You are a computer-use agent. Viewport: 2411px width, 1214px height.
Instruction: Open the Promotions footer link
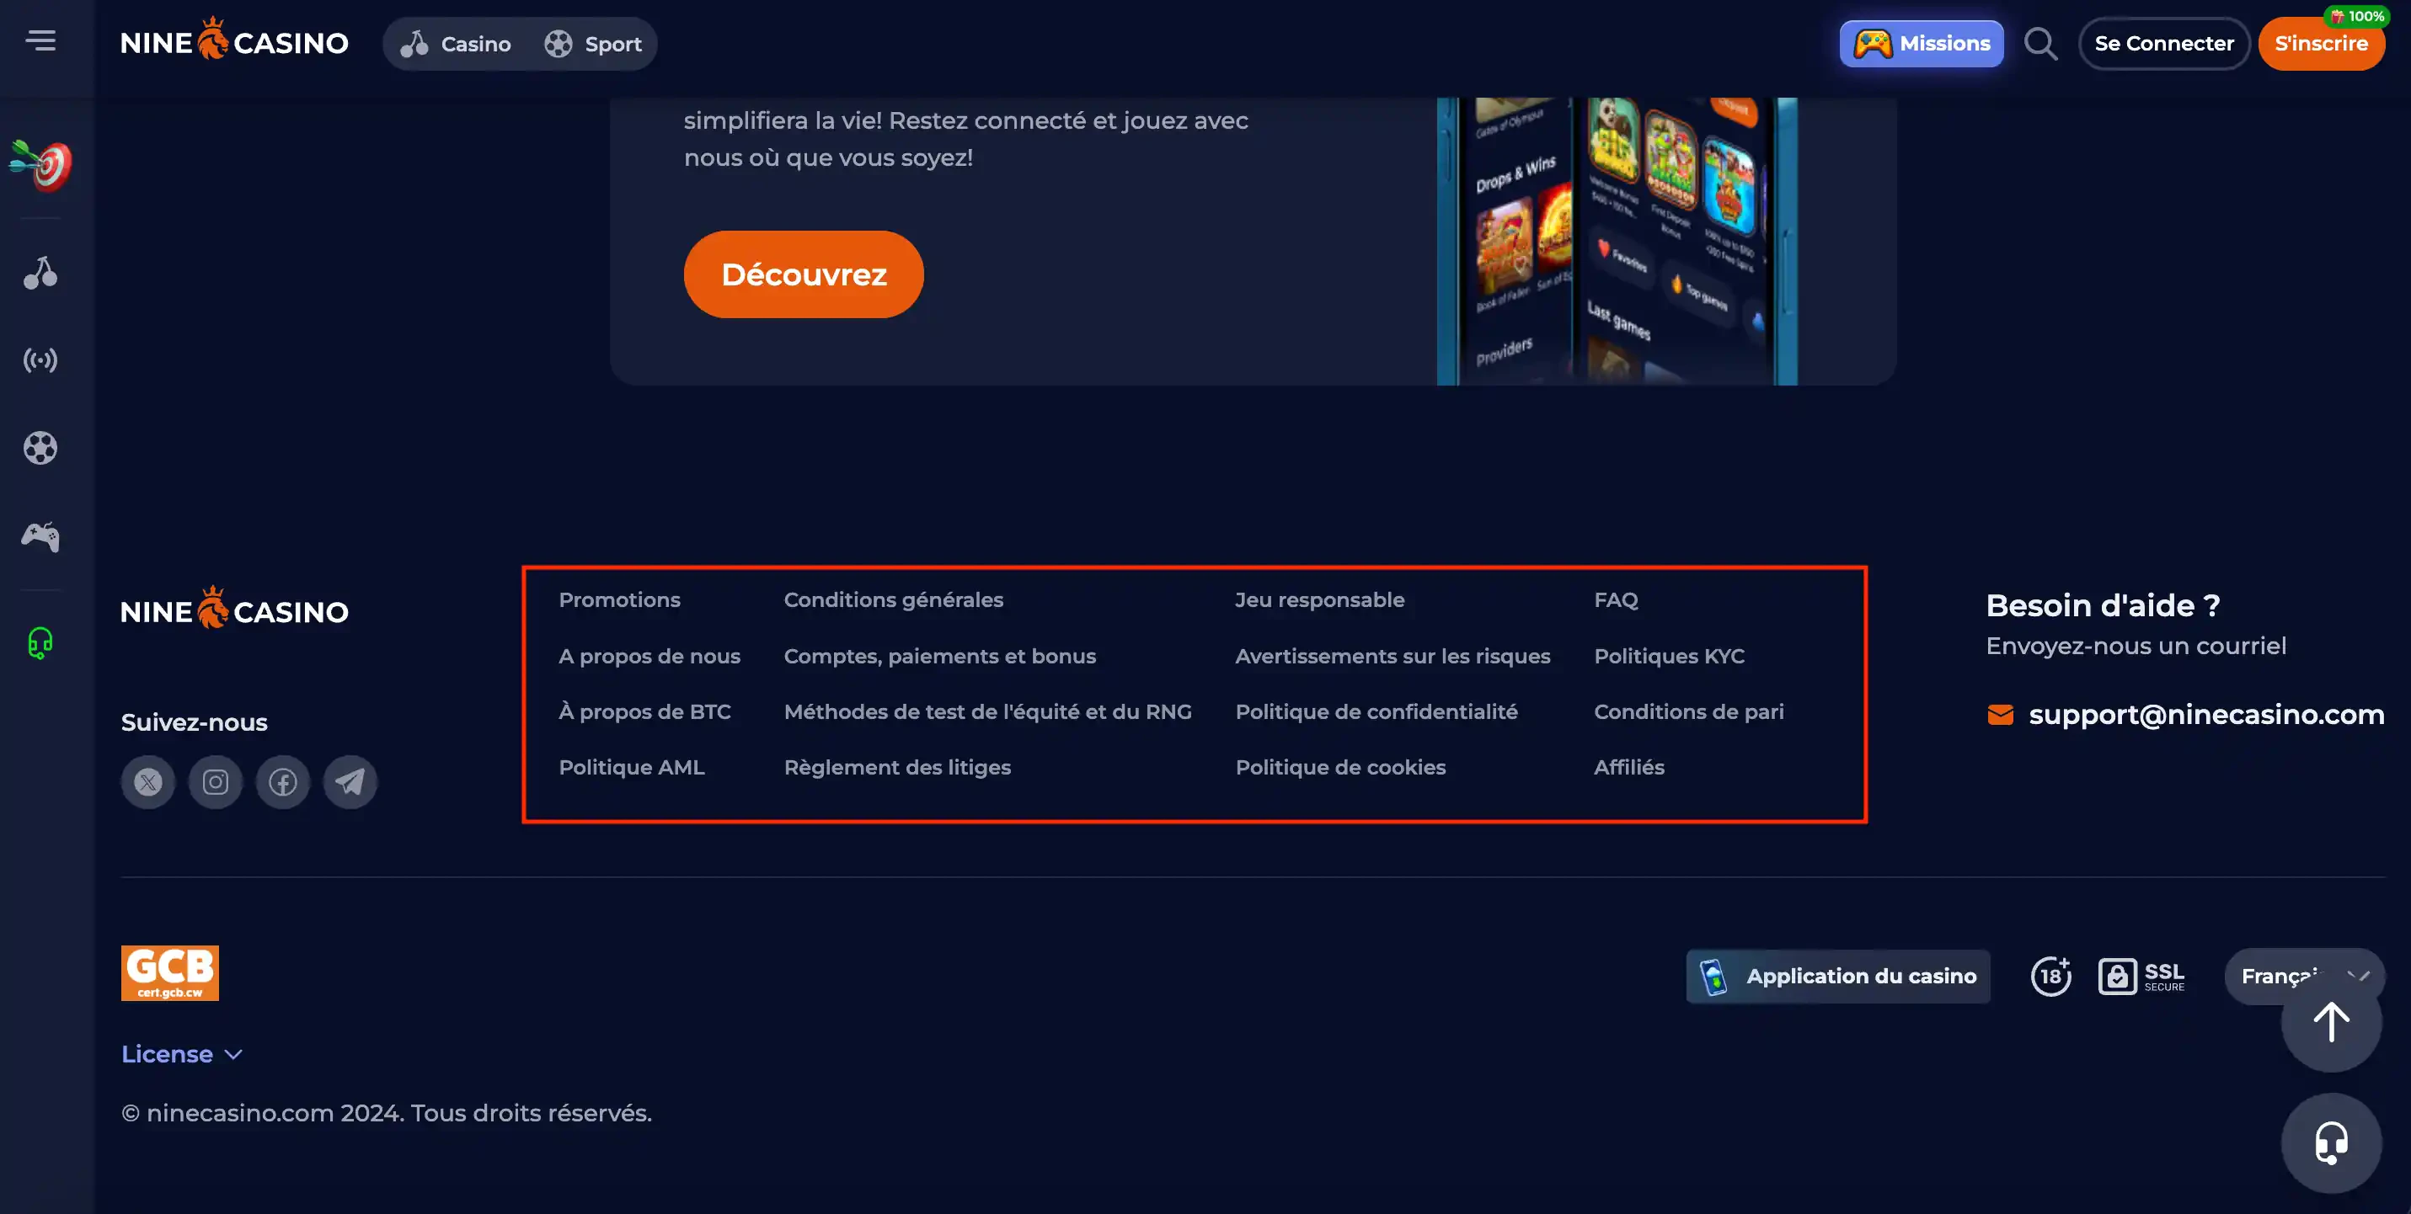pyautogui.click(x=619, y=599)
